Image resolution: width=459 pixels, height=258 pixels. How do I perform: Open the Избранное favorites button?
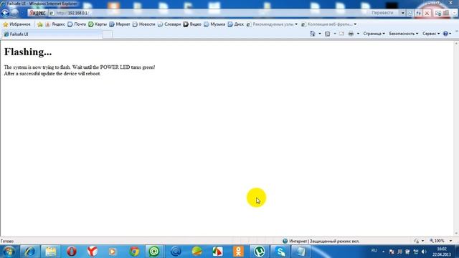click(x=16, y=24)
